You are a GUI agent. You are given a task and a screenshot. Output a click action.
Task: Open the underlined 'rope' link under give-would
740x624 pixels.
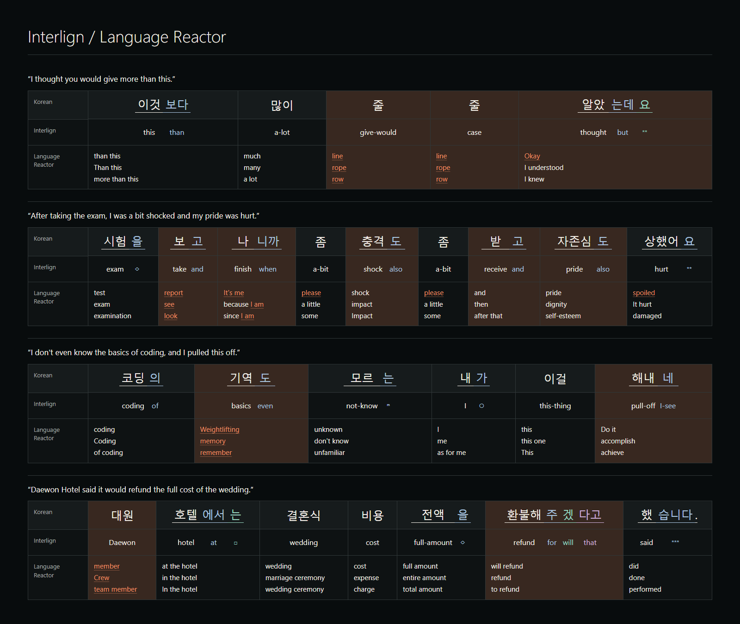pyautogui.click(x=339, y=168)
